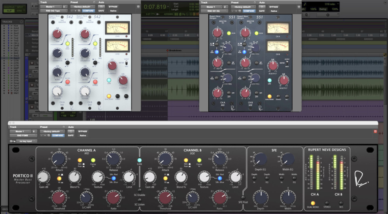This screenshot has width=388, height=214.
Task: Toggle Channel A Silk Red/Blue button
Action: coord(114,178)
